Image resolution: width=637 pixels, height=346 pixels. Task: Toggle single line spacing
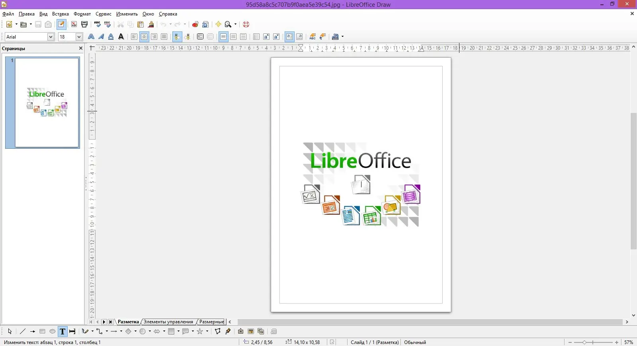pyautogui.click(x=224, y=37)
